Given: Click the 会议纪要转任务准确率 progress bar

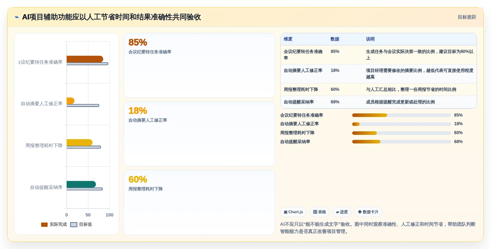Looking at the screenshot, I should click(402, 115).
